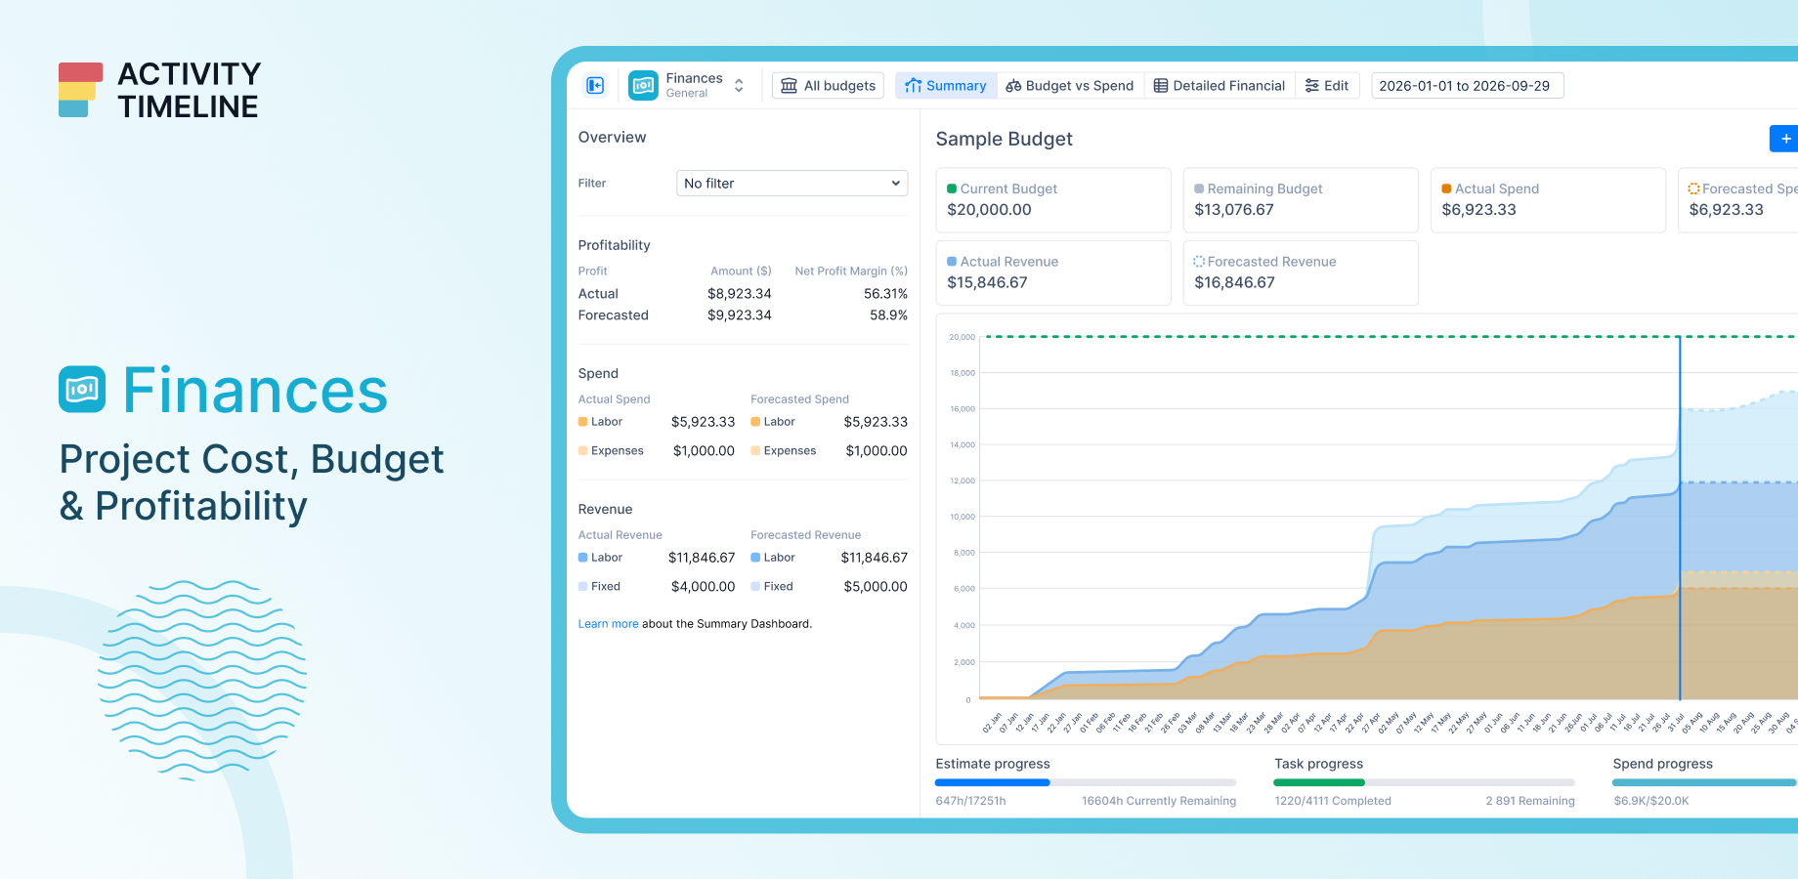Click the Actual Revenue Fixed $4,000.00 value
Image resolution: width=1798 pixels, height=879 pixels.
tap(703, 587)
